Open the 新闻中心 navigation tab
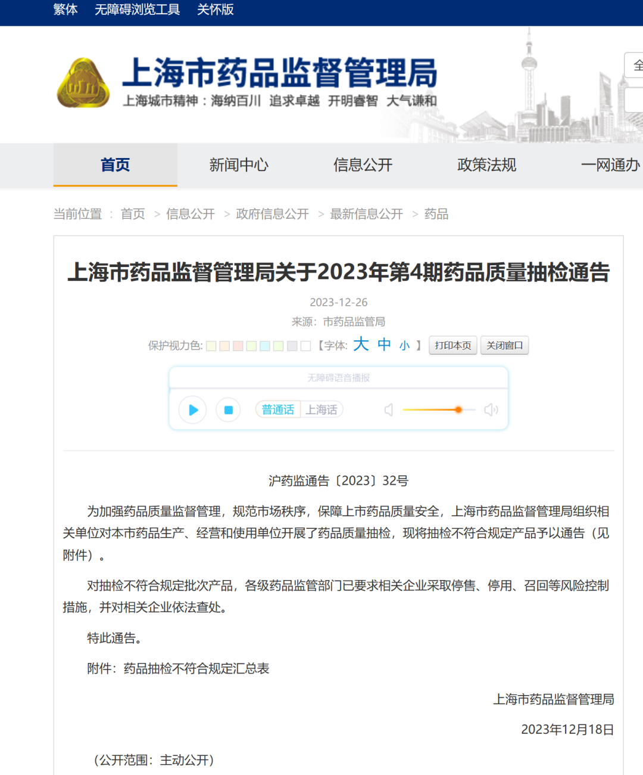The image size is (643, 775). 239,165
